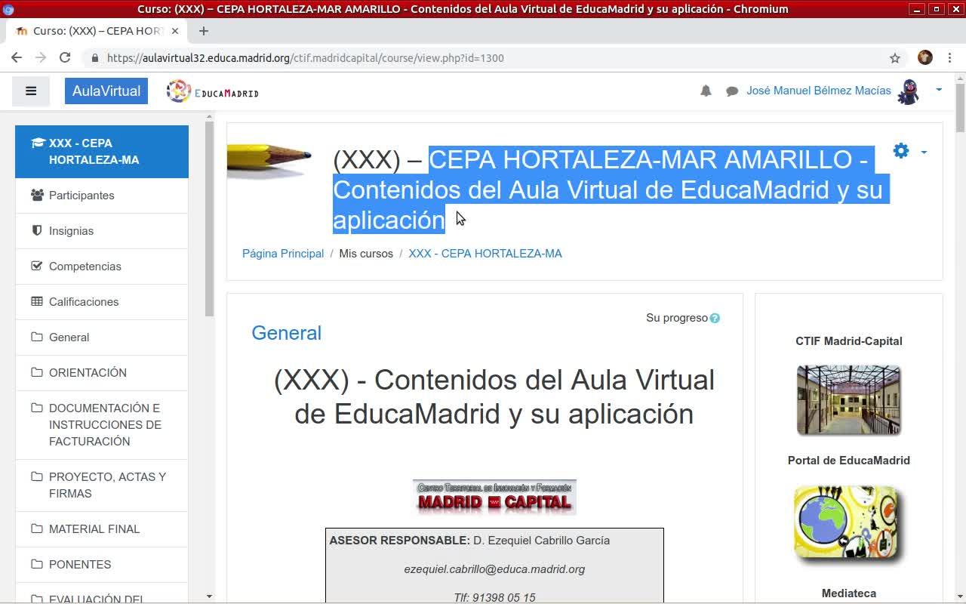This screenshot has height=604, width=966.
Task: Open the Su progreso help icon
Action: pos(715,319)
